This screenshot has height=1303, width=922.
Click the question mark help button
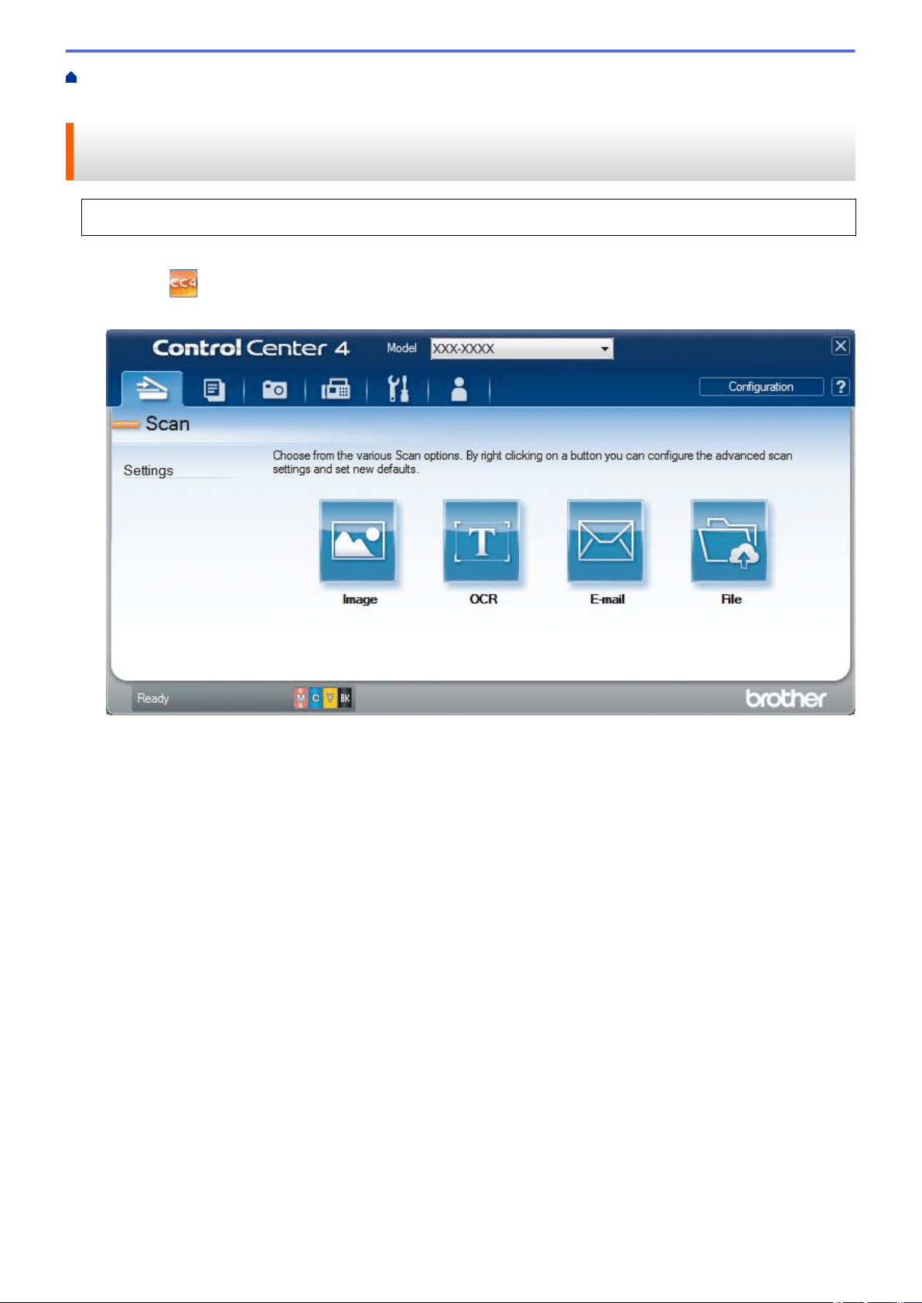point(841,387)
